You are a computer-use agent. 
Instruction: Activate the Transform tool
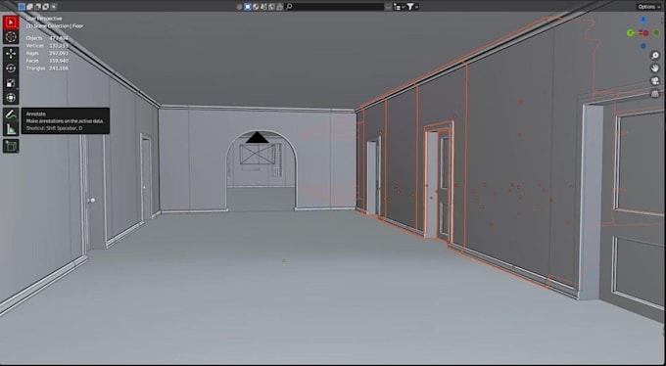coord(11,98)
